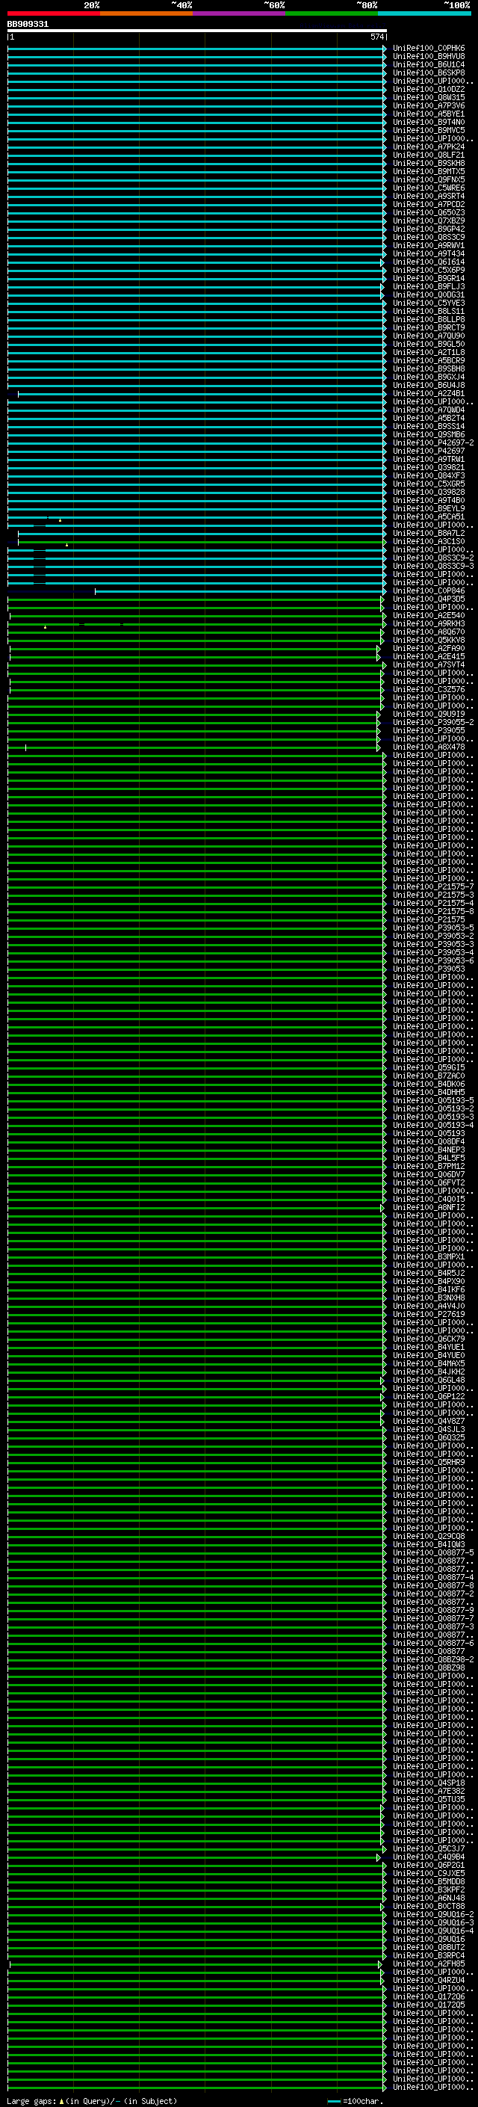Image resolution: width=478 pixels, height=2107 pixels.
Task: Select the UniRef100_Q9SMB6 label
Action: [x=429, y=435]
